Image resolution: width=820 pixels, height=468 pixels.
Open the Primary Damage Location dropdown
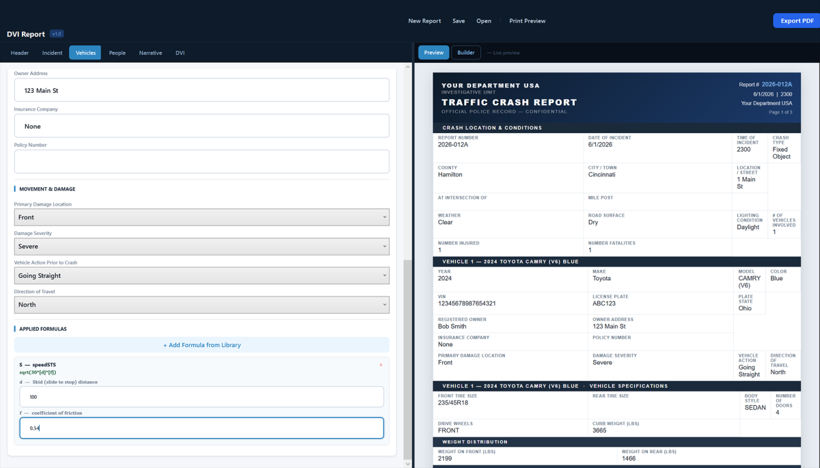202,217
